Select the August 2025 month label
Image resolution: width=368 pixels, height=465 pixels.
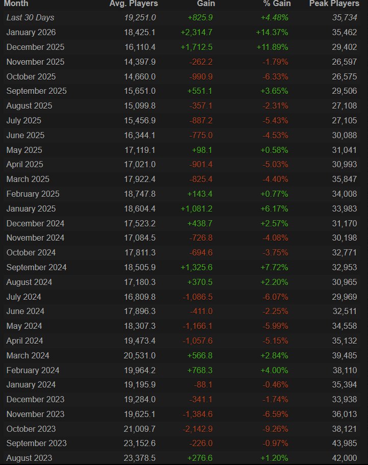coord(30,106)
